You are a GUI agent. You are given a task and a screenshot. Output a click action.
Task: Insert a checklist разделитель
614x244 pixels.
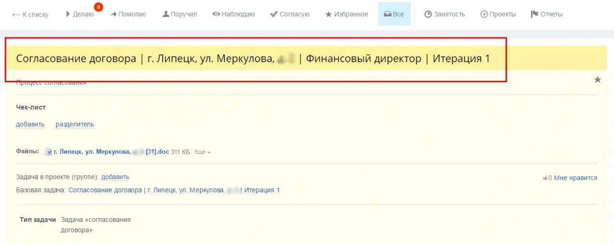click(75, 124)
